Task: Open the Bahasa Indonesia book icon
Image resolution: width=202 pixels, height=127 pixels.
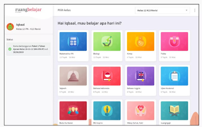Action: (107, 76)
